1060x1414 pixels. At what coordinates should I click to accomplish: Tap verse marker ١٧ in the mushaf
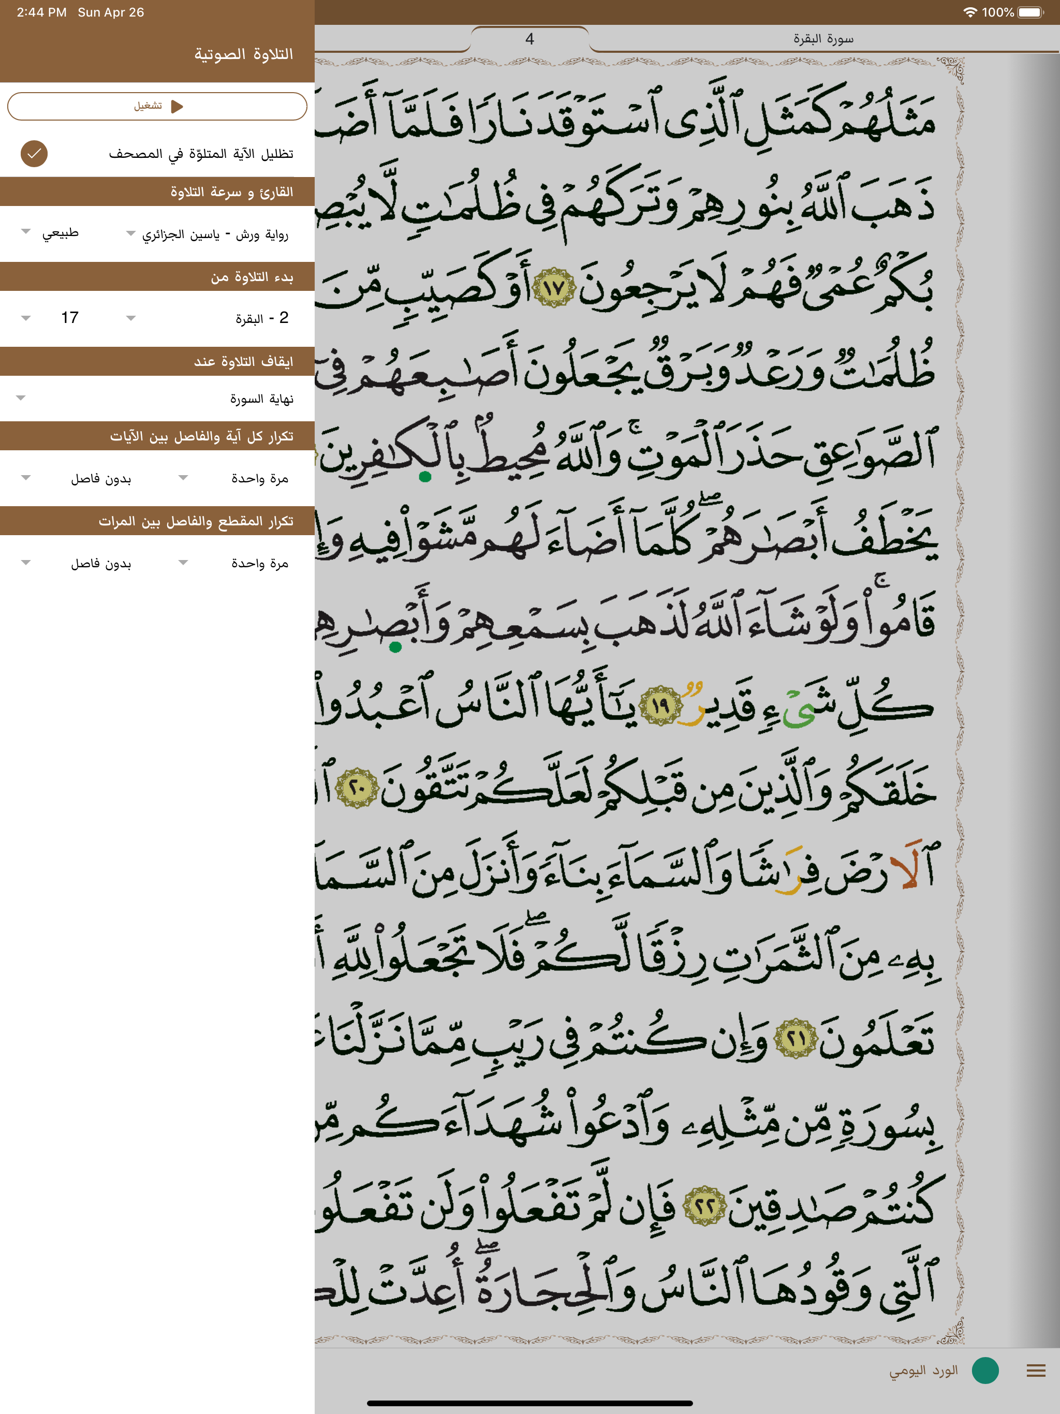coord(554,288)
